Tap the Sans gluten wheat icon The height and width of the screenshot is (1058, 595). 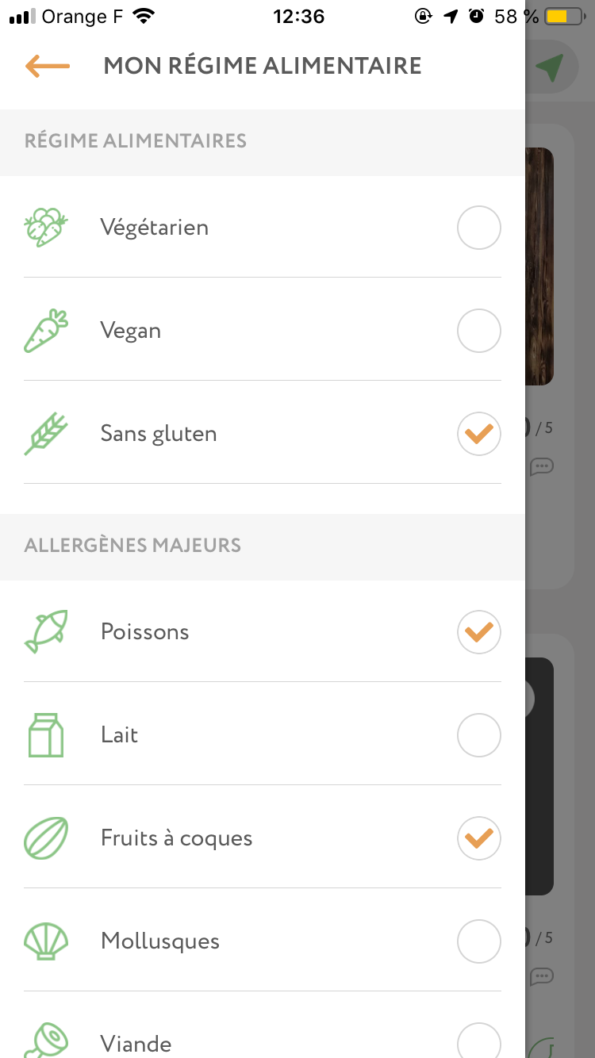click(46, 434)
